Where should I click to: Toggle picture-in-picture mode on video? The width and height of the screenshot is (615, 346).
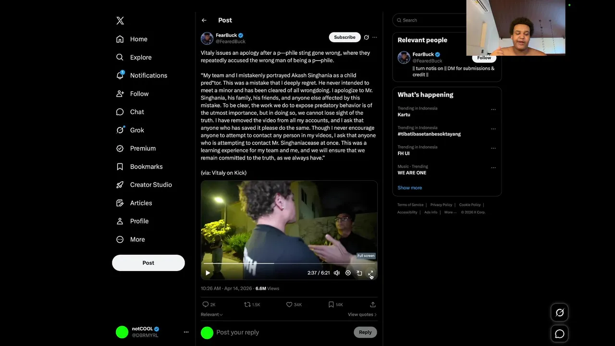pos(359,273)
